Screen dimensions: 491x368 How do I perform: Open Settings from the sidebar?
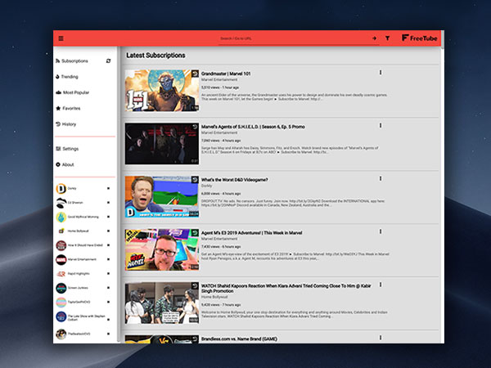coord(67,149)
